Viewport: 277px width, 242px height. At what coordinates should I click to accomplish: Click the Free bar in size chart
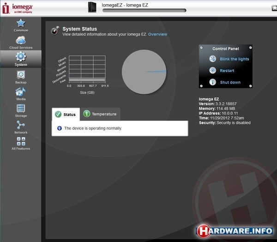[87, 80]
